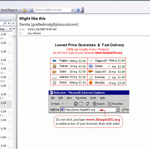The height and width of the screenshot is (149, 150).
Task: Click the IE logo in the Welcome title bar
Action: pyautogui.click(x=51, y=93)
